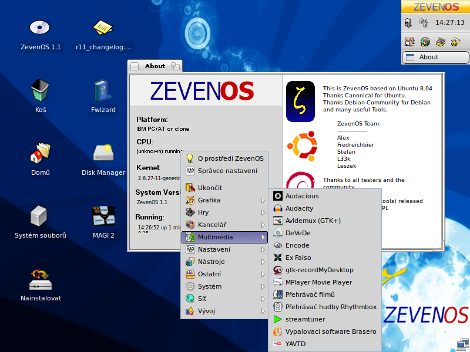470x352 pixels.
Task: Click the overlapping-squares button right of About title
Action: (x=175, y=66)
